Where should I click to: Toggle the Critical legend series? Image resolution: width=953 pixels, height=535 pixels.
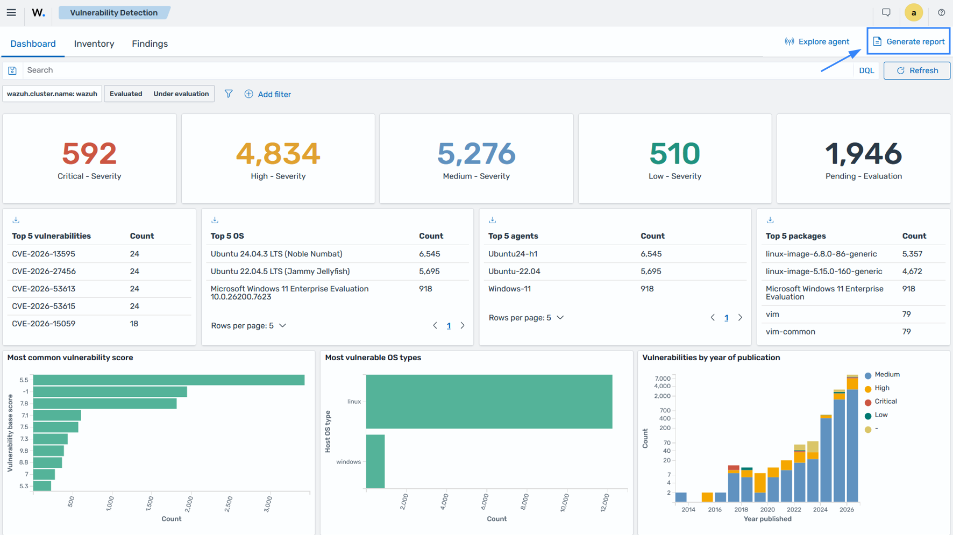pyautogui.click(x=880, y=402)
